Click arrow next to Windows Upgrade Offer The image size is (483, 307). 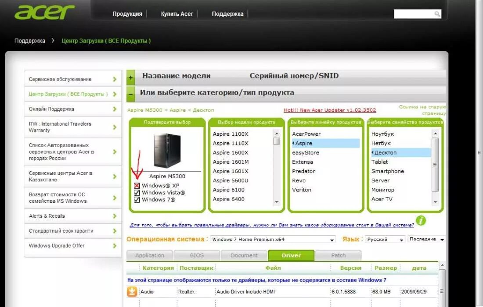click(115, 246)
